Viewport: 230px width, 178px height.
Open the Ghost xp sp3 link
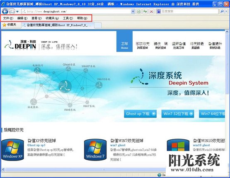[36, 145]
